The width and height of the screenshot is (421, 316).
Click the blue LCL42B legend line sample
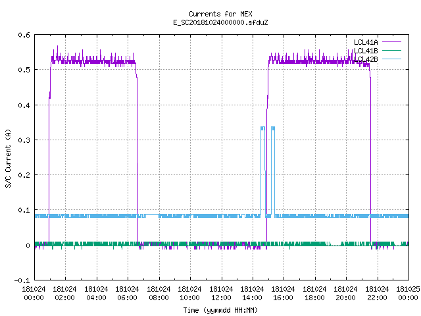(391, 59)
